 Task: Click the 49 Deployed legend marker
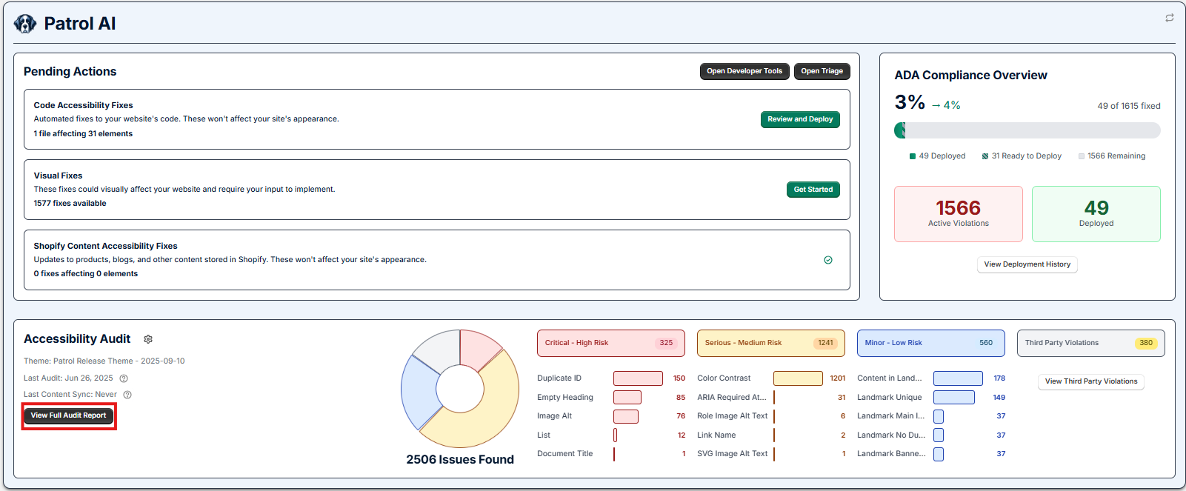click(x=913, y=156)
